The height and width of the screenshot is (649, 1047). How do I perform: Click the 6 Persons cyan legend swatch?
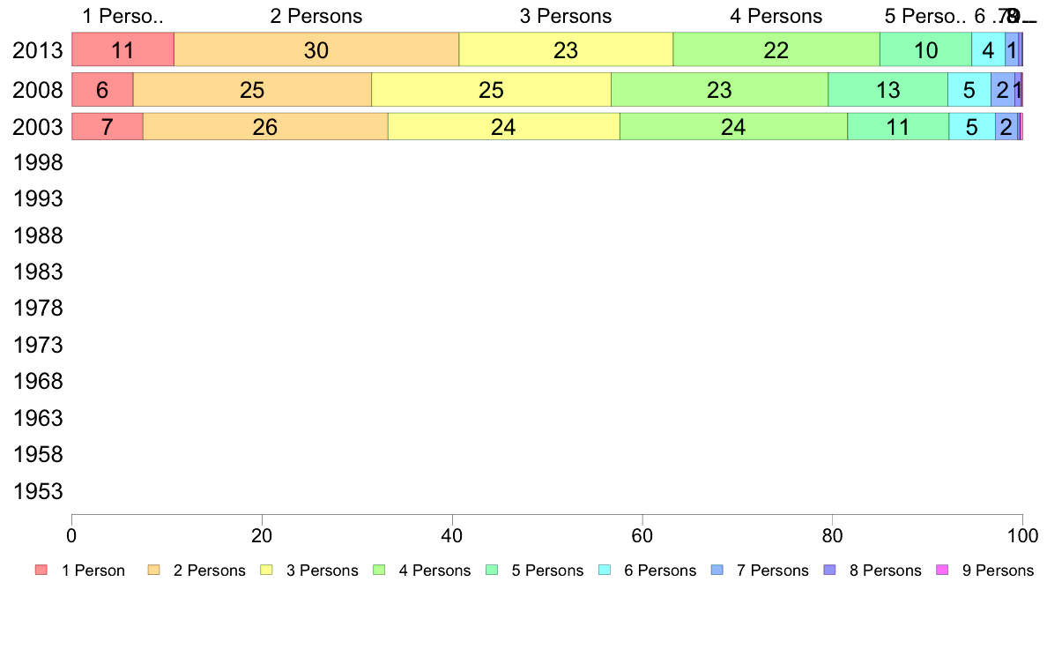tap(605, 571)
